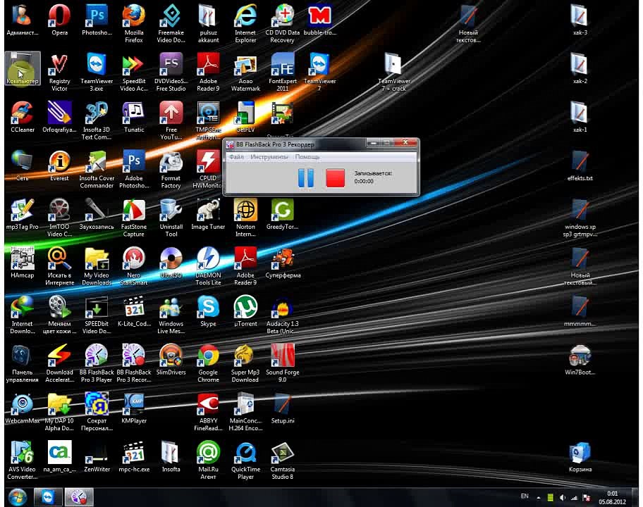This screenshot has width=643, height=507.
Task: Select the Корзина recycle bin
Action: click(580, 456)
